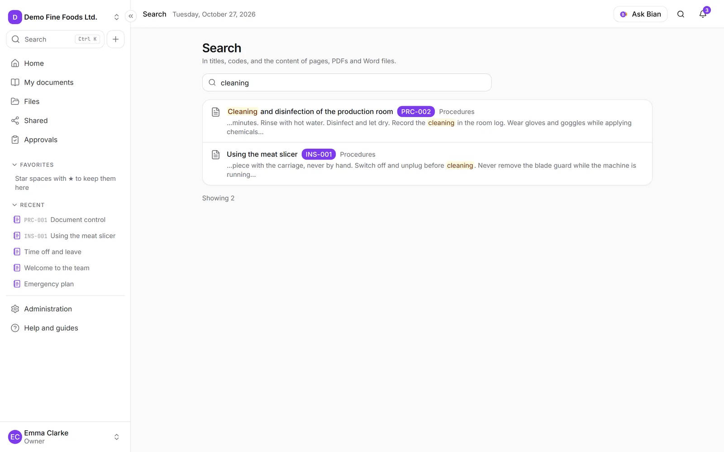Open recent Time off and leave
Screen dimensions: 724x452
click(65, 252)
